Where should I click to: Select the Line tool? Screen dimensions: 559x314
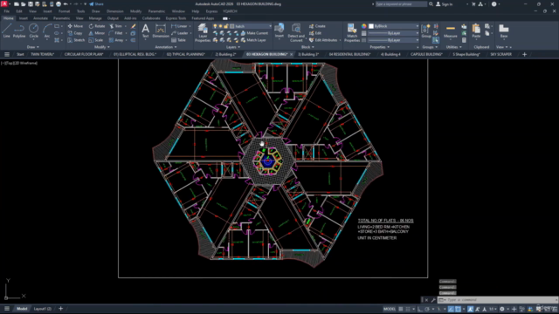tap(6, 31)
